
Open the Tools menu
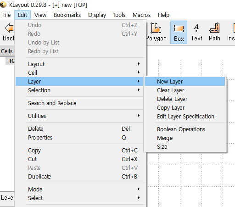pyautogui.click(x=119, y=15)
